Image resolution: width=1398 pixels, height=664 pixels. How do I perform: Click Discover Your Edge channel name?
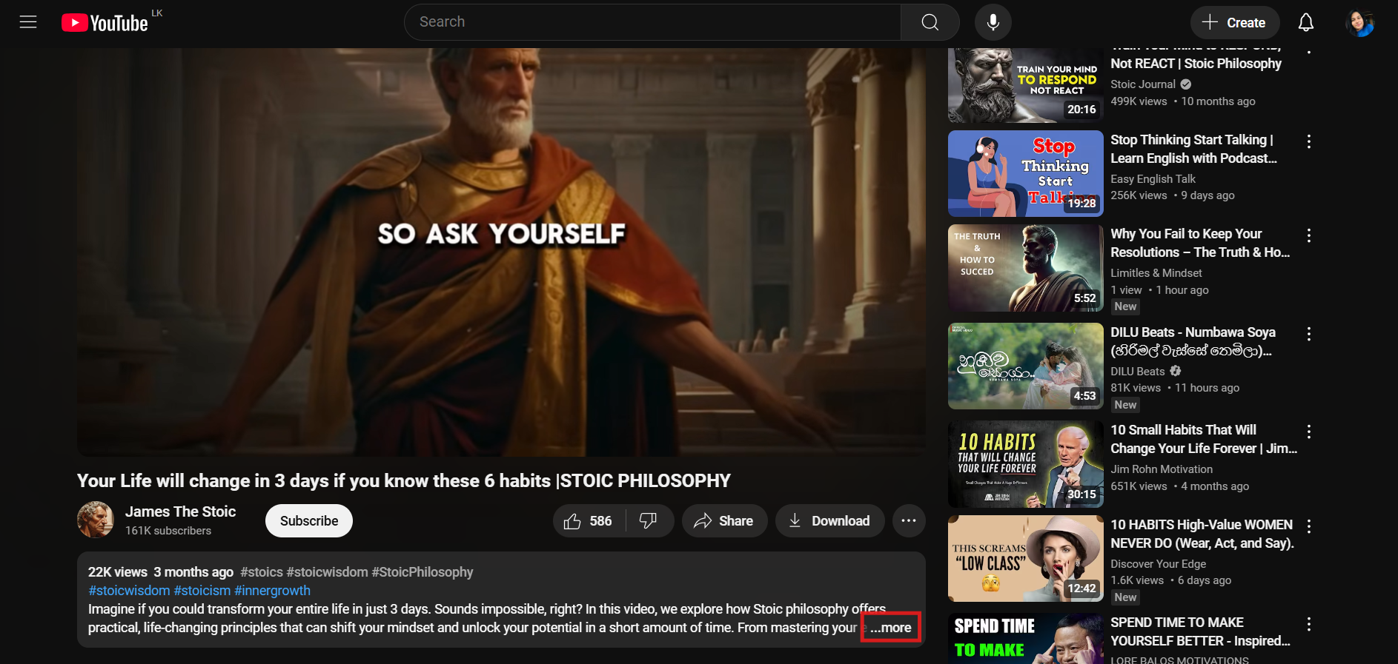point(1158,564)
